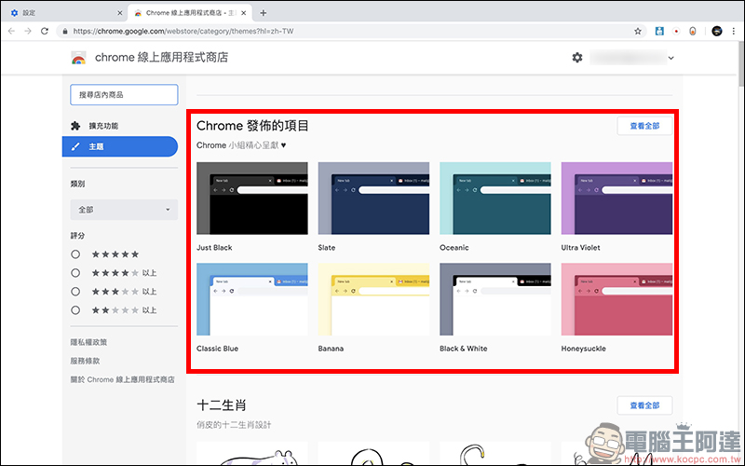
Task: Open the Banana theme thumbnail
Action: click(374, 299)
